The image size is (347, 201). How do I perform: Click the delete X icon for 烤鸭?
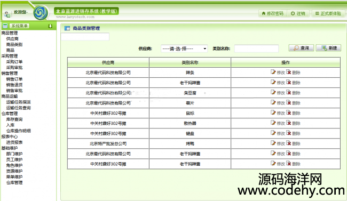pyautogui.click(x=289, y=143)
